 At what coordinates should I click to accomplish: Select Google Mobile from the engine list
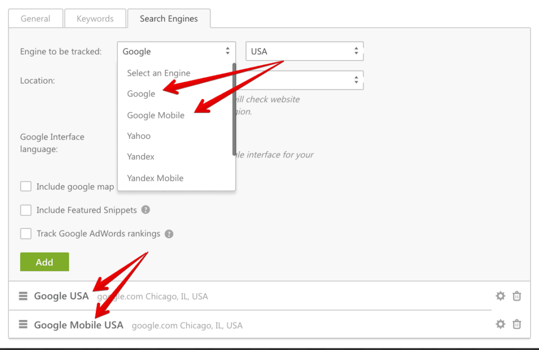(156, 115)
